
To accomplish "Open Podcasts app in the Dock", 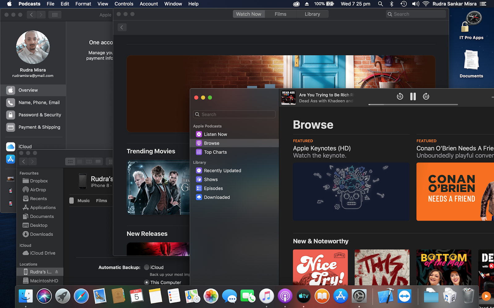I will click(x=285, y=296).
